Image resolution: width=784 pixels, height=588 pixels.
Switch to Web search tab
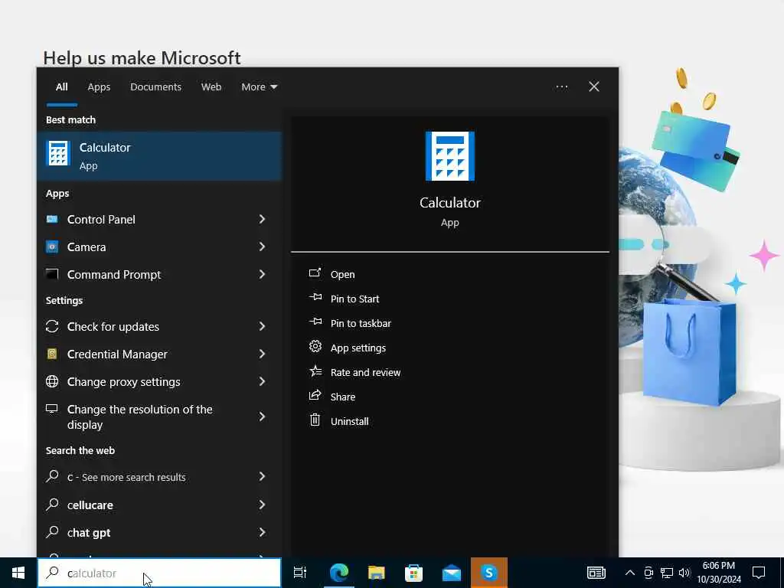211,87
